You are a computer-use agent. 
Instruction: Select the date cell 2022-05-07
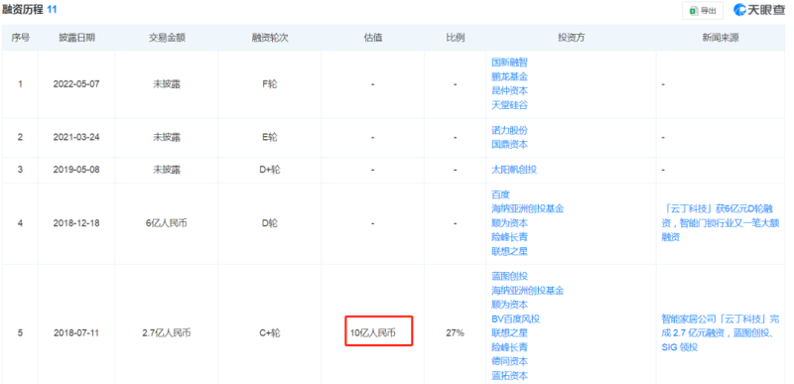tap(76, 84)
